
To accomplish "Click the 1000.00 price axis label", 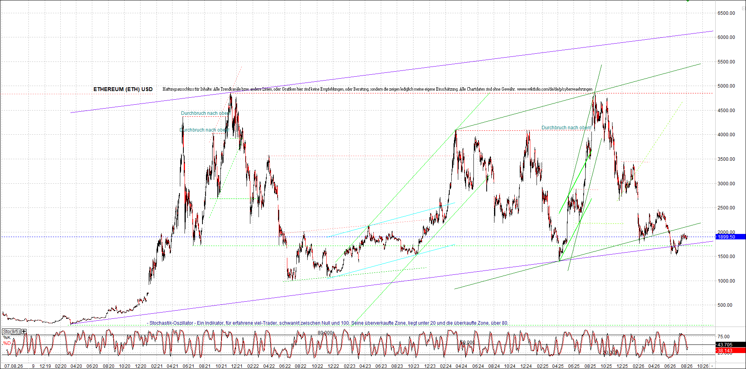I will (726, 281).
